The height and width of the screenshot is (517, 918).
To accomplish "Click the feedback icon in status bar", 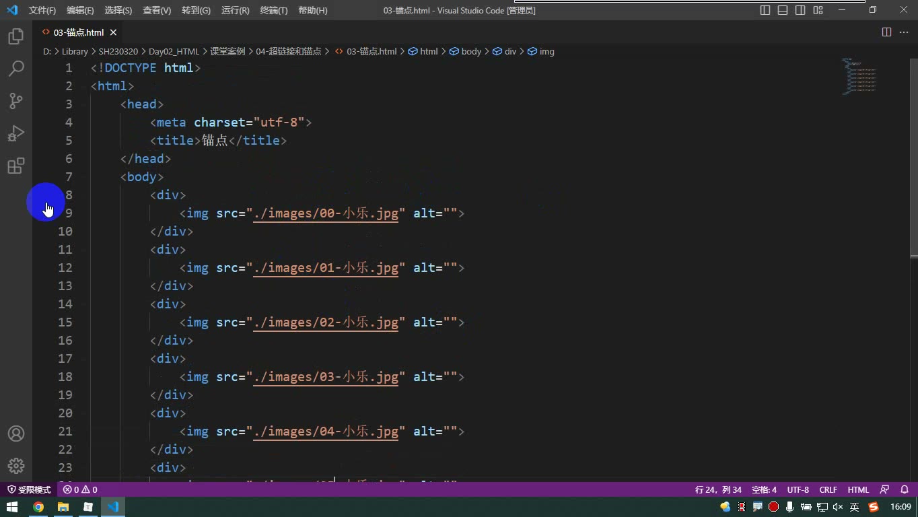I will point(884,490).
